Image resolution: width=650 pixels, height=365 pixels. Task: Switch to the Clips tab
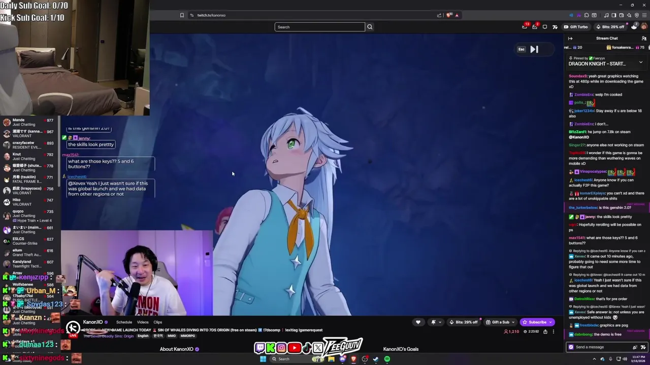pos(158,322)
